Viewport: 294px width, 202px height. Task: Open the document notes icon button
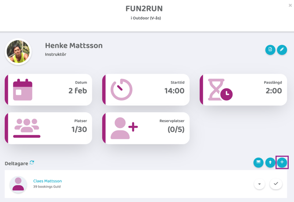tap(270, 50)
